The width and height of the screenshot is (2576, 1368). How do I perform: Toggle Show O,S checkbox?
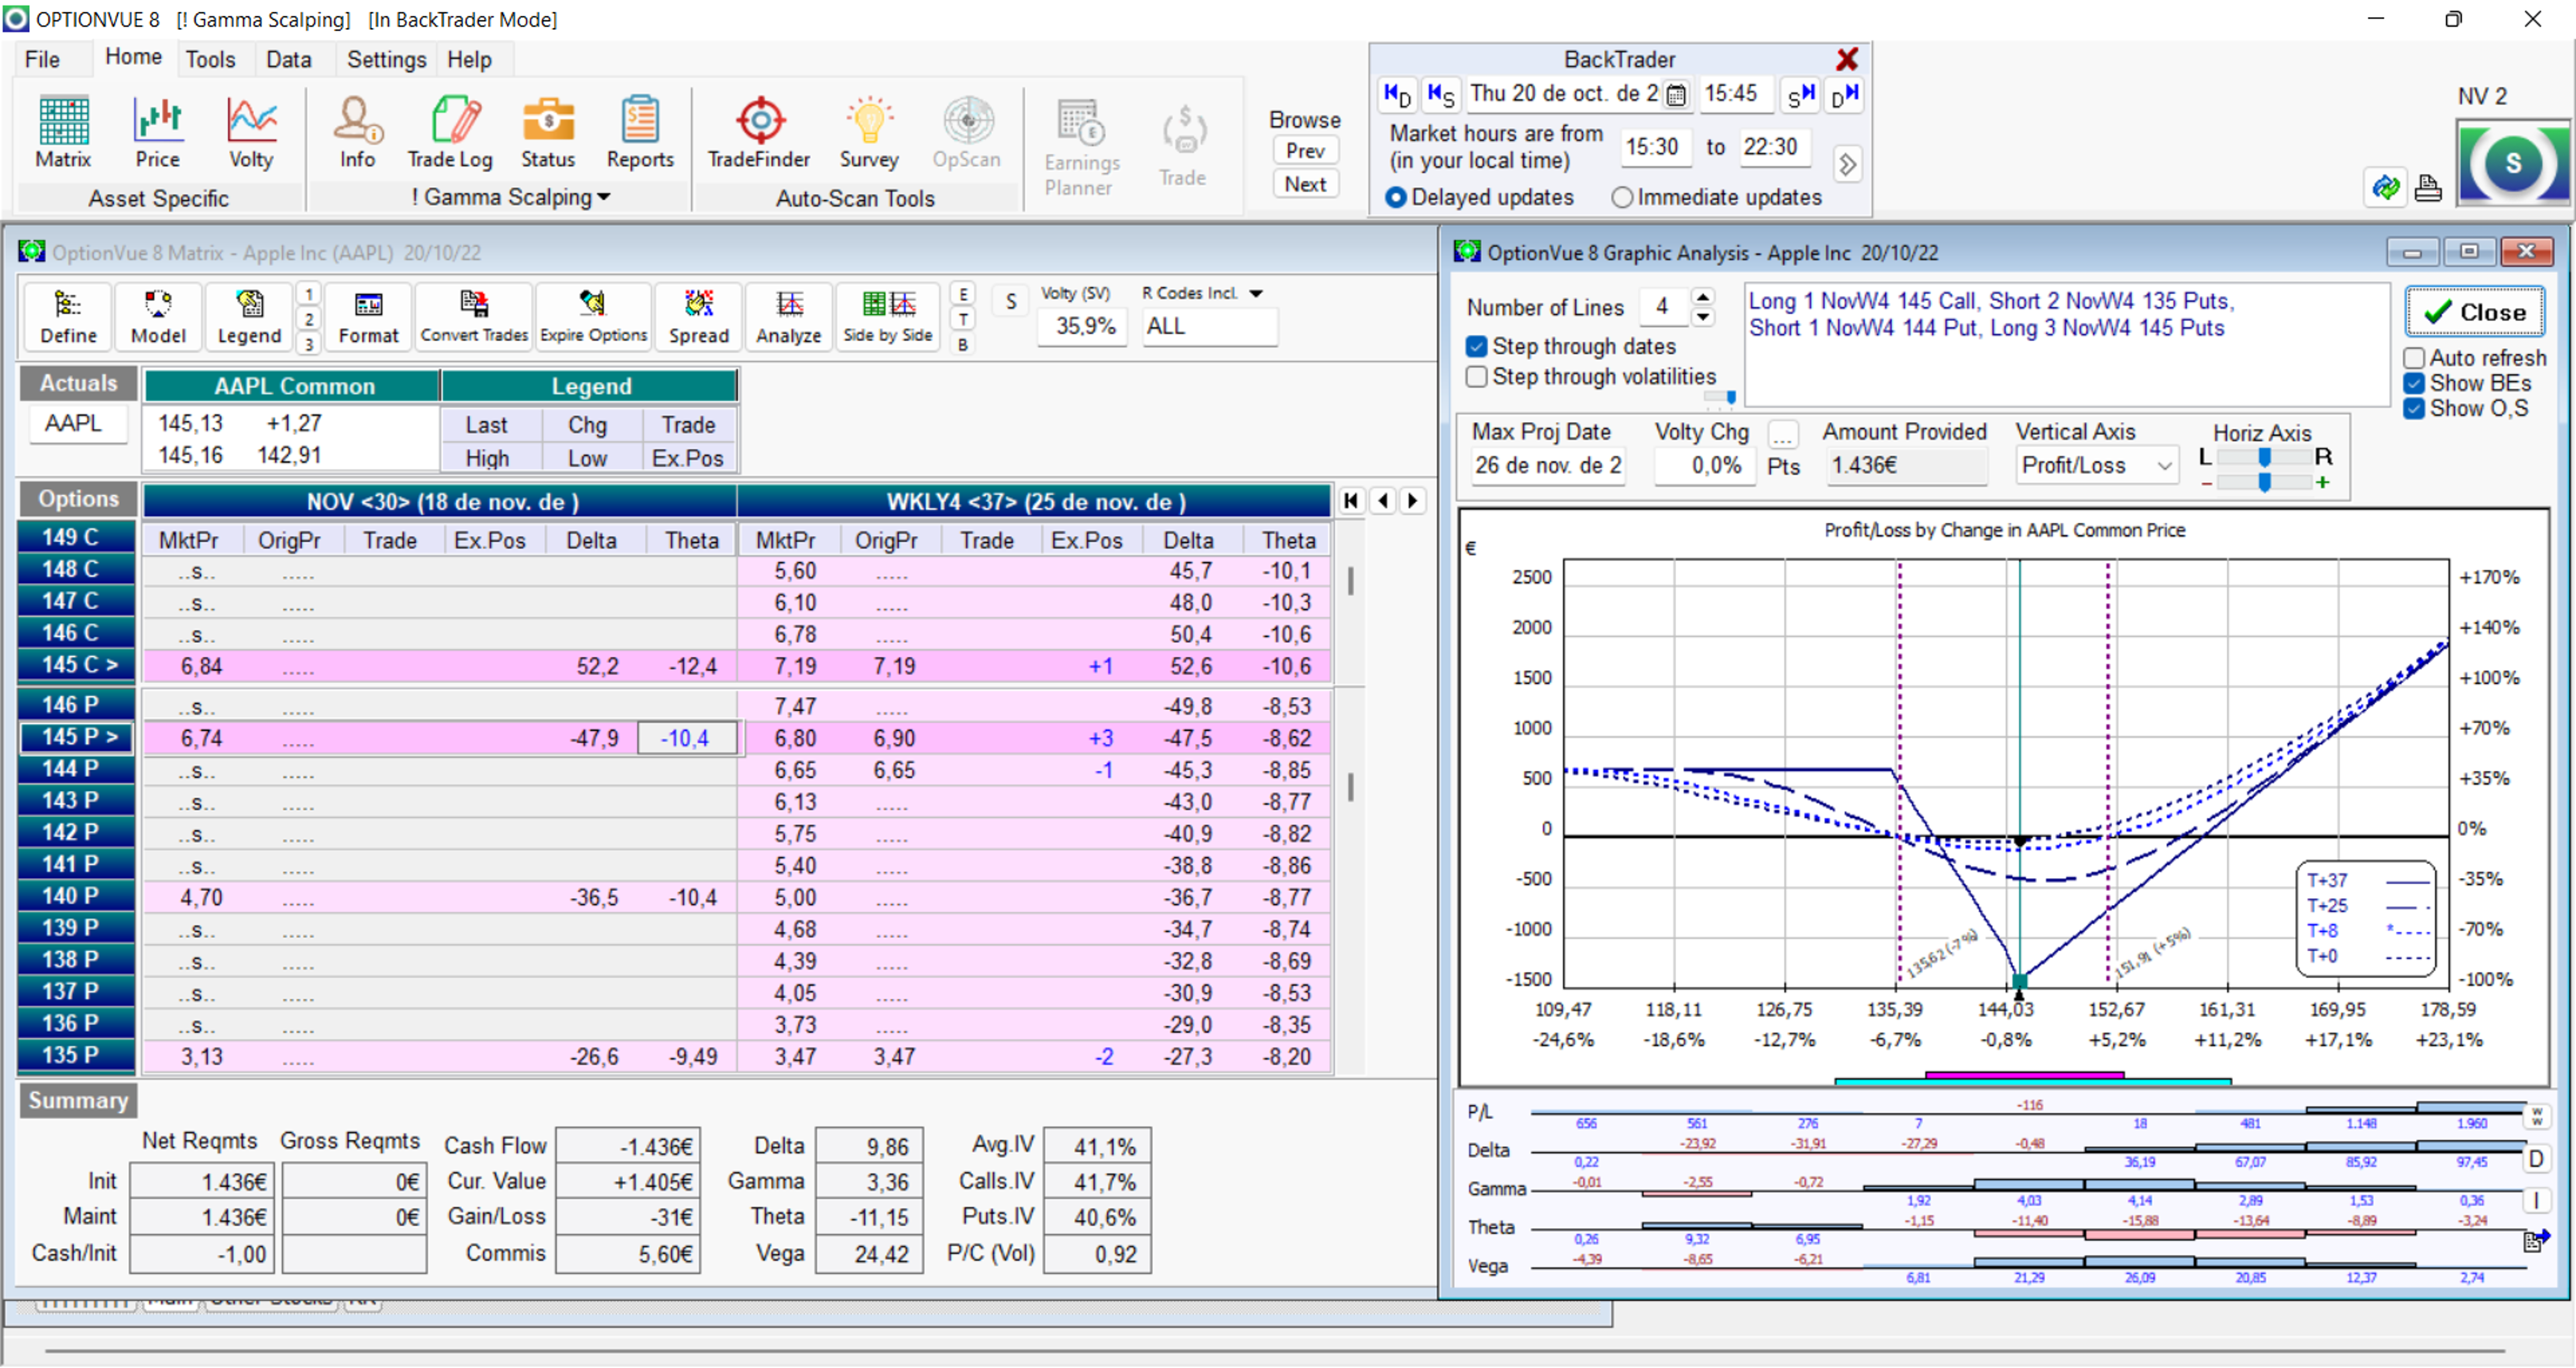coord(2413,408)
